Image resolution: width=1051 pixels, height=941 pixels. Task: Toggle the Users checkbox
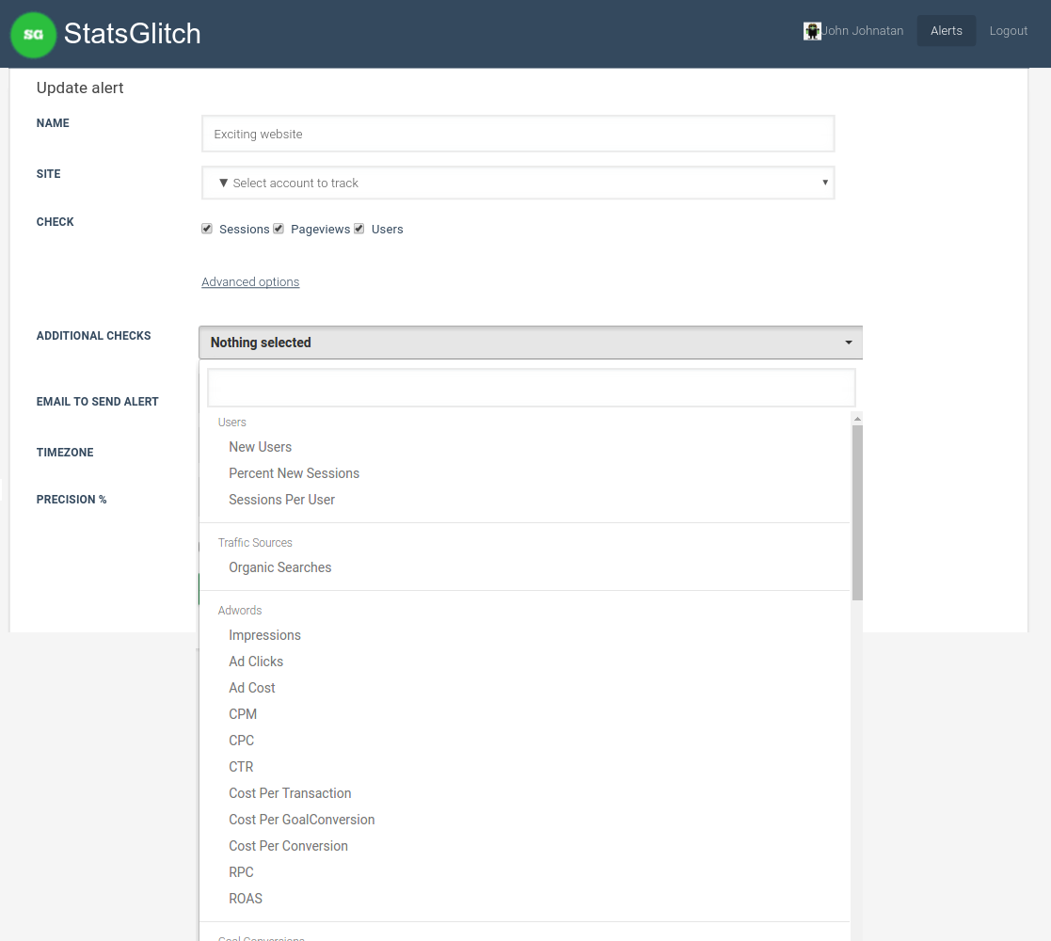coord(359,229)
